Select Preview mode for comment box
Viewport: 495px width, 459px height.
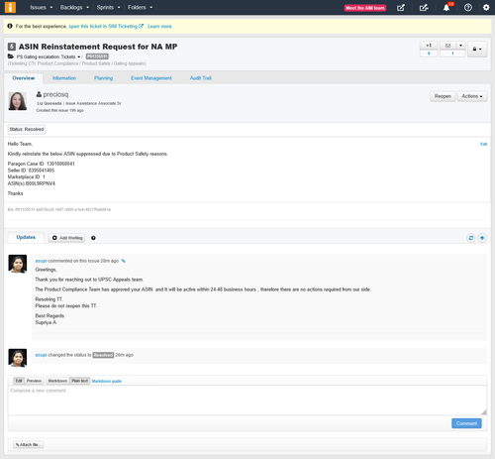[34, 381]
